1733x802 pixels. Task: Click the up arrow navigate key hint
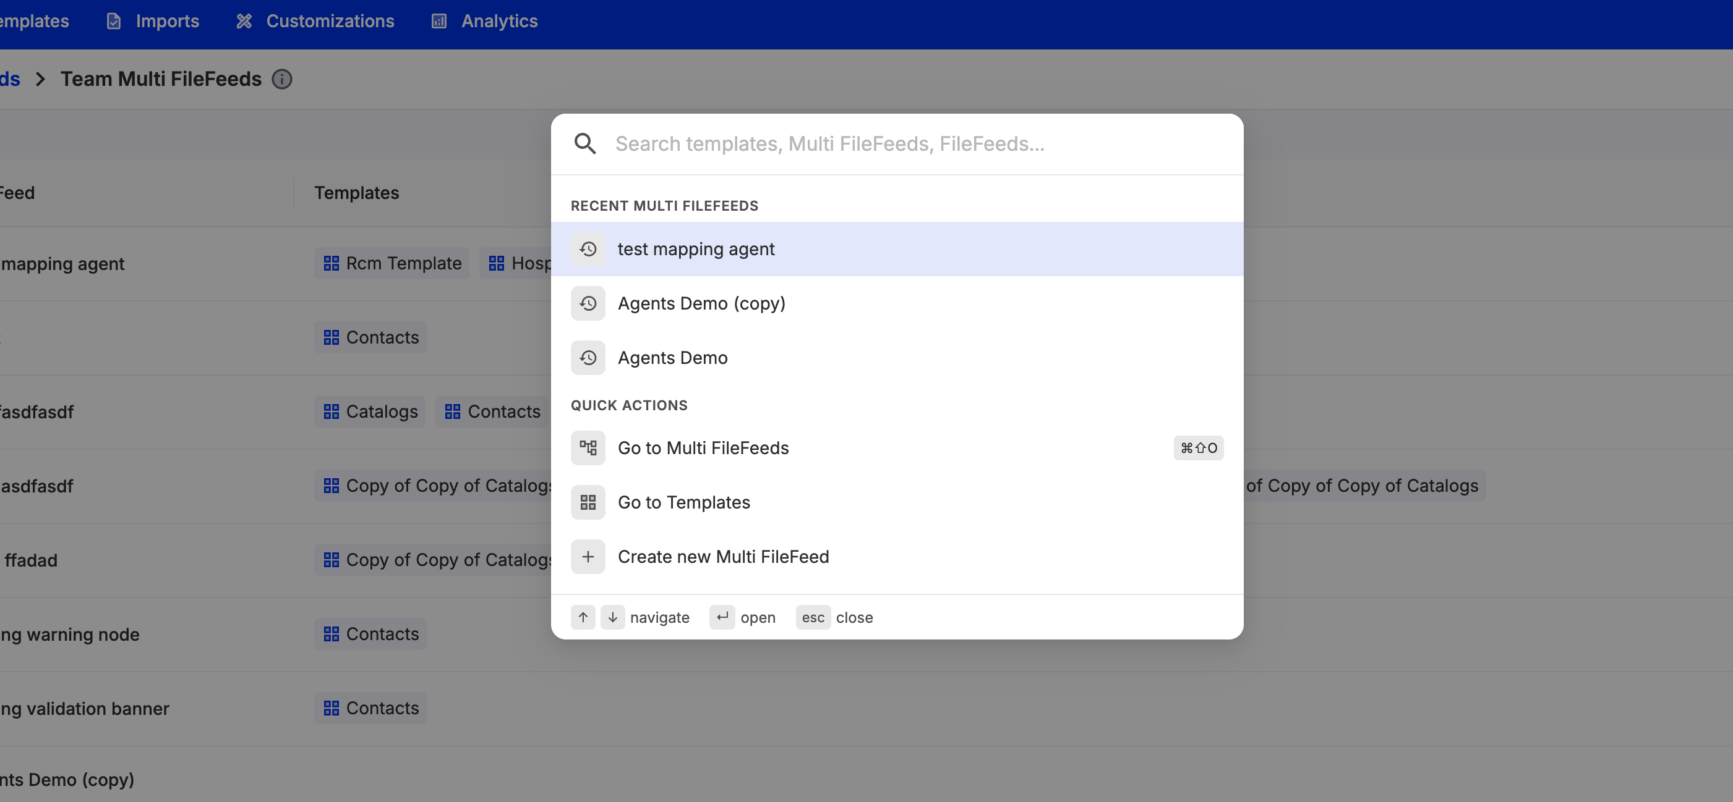[583, 617]
